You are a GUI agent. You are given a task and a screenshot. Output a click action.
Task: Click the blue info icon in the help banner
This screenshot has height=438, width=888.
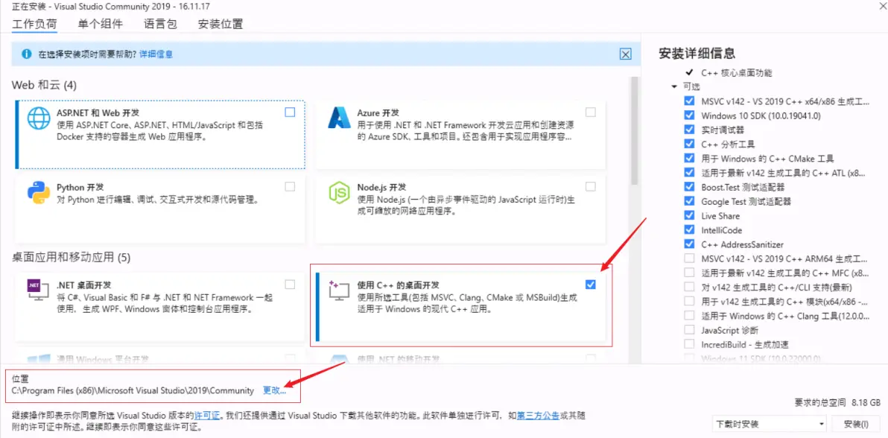coord(25,54)
